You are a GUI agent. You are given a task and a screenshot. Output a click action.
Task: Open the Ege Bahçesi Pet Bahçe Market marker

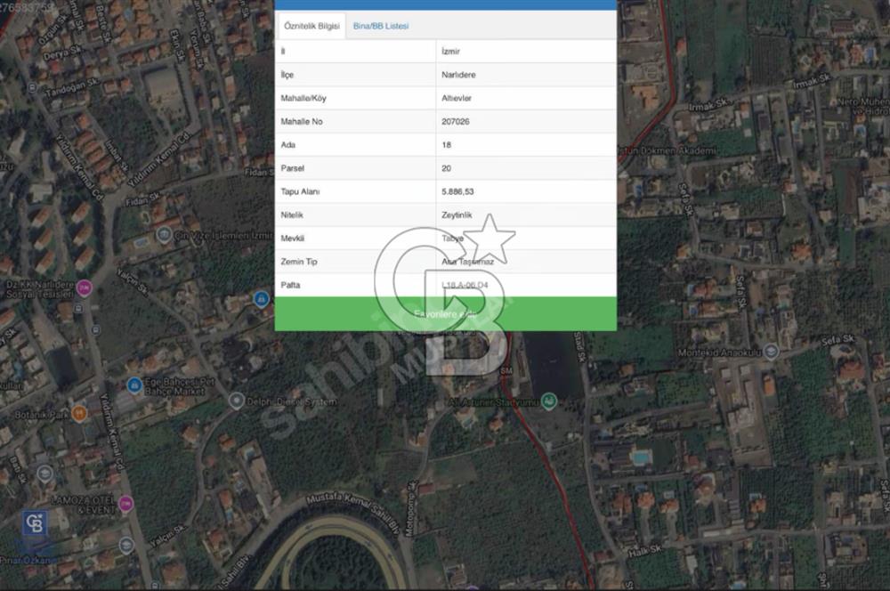tap(133, 386)
